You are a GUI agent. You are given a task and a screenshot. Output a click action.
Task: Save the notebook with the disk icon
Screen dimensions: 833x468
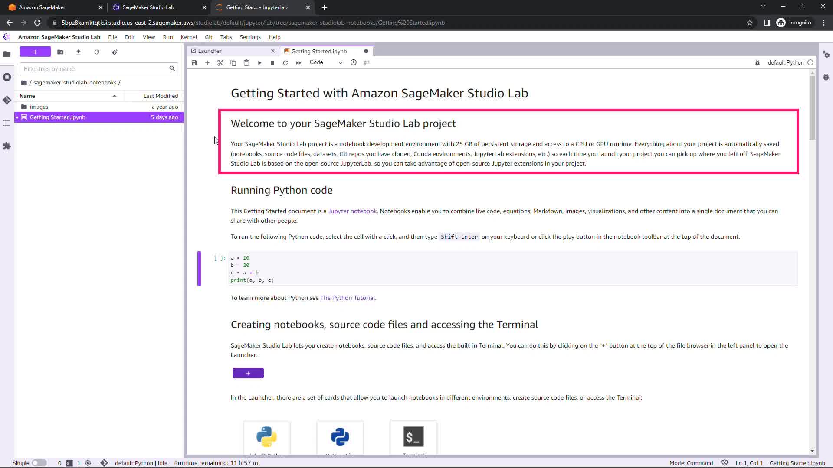point(194,63)
